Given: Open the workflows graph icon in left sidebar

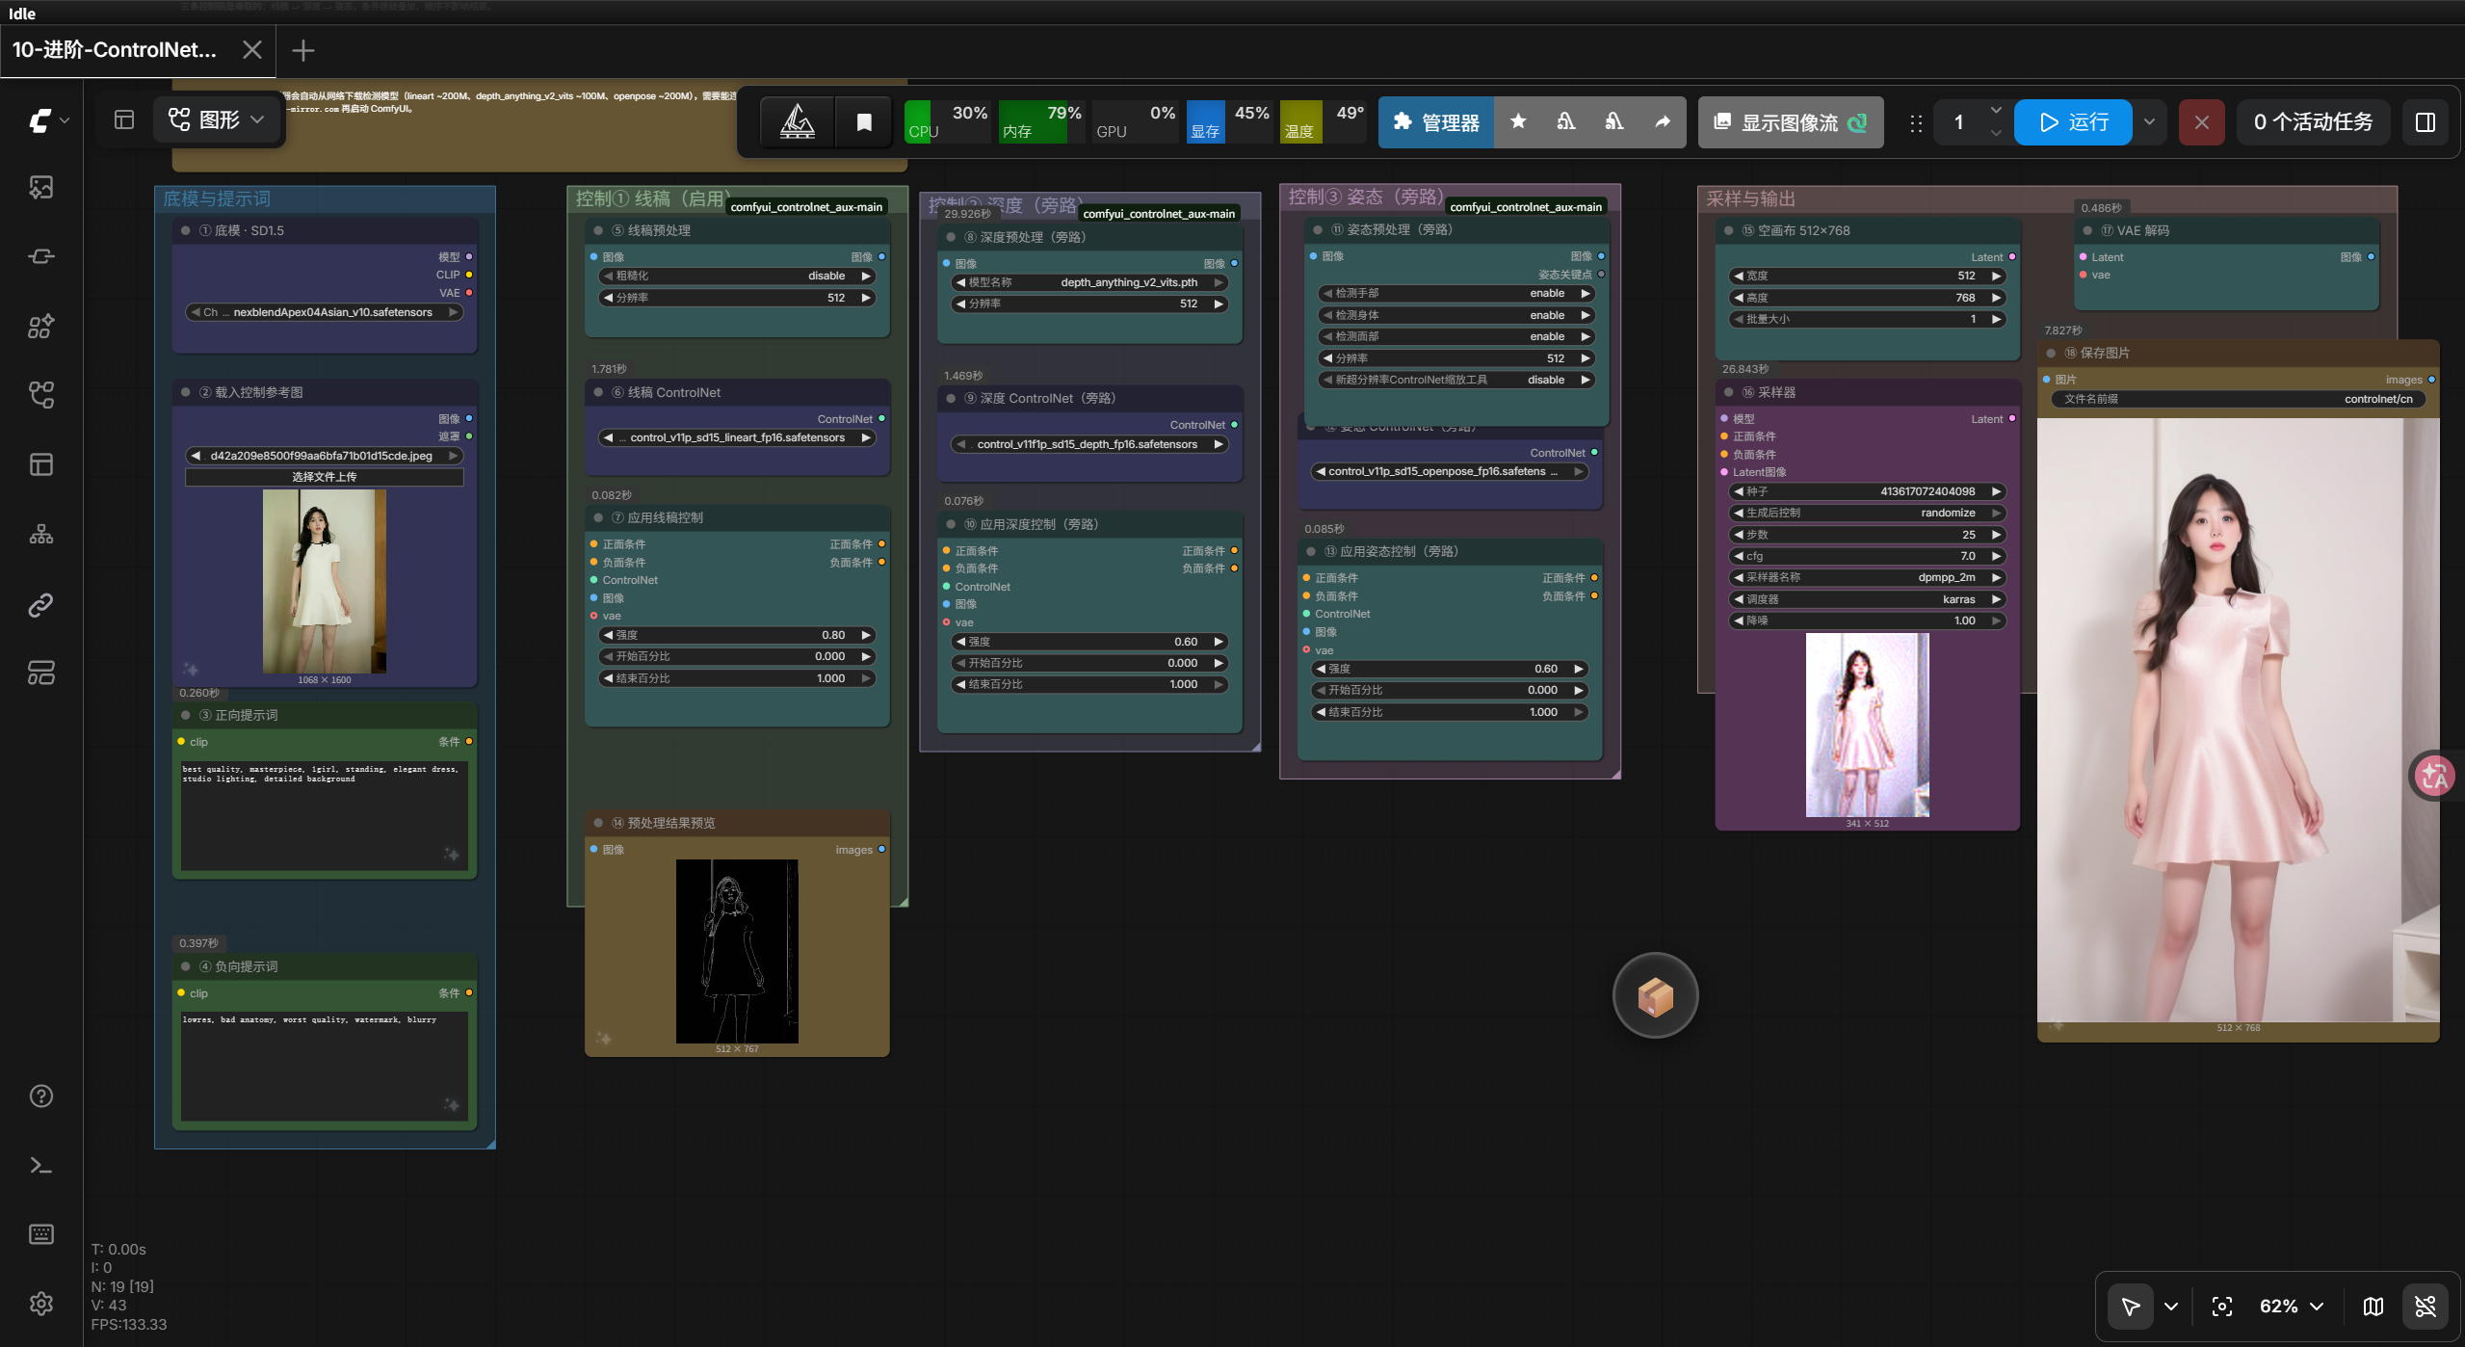Looking at the screenshot, I should 41,395.
